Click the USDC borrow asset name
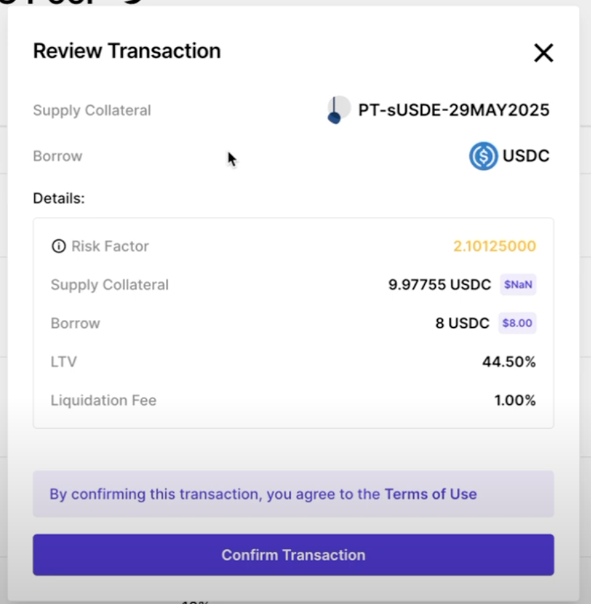 pyautogui.click(x=526, y=157)
